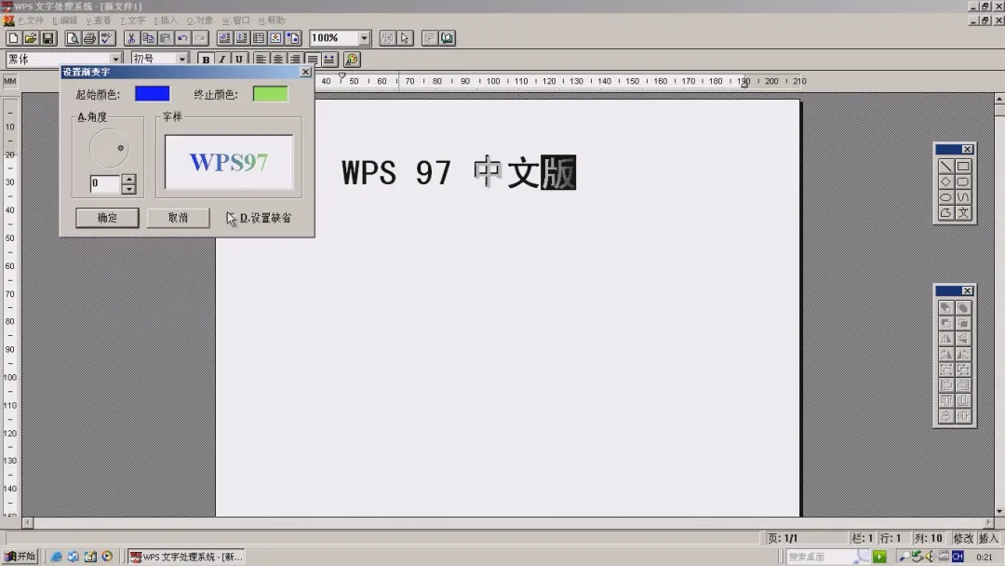The height and width of the screenshot is (566, 1005).
Task: Click the vertical scrollbar down arrow
Action: point(999,511)
